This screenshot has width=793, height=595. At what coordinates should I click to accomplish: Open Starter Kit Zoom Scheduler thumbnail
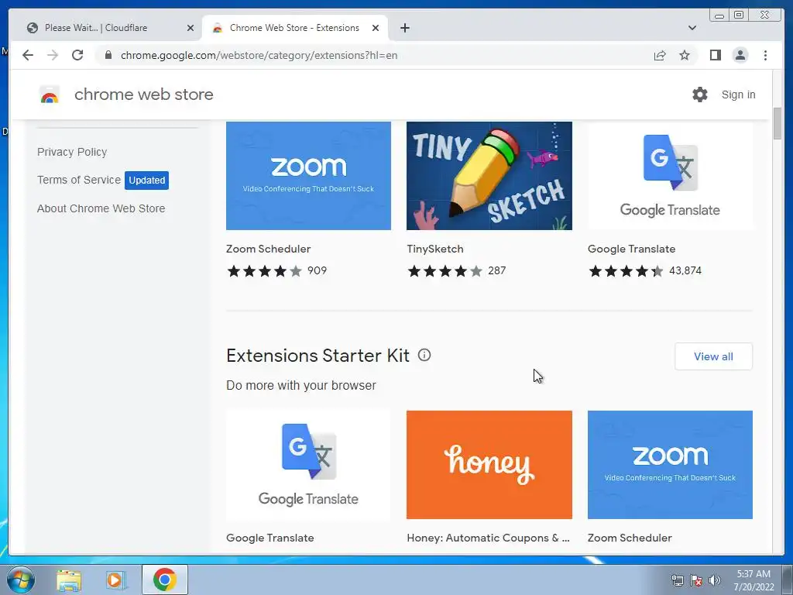pos(670,465)
